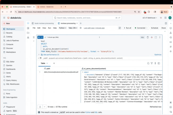Toggle the hamburger sidebar menu

click(4, 18)
